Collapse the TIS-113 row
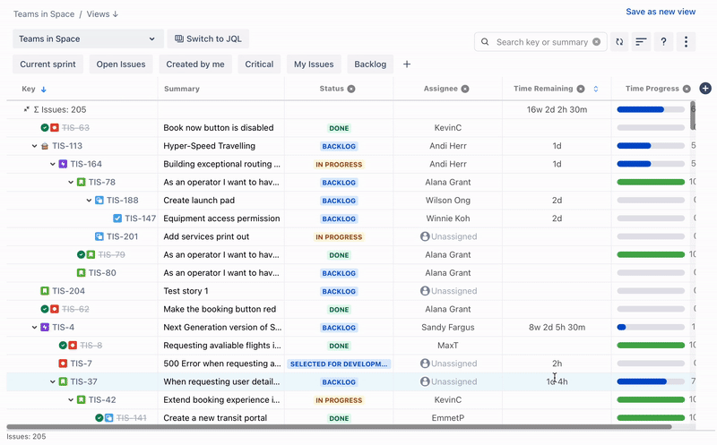 pos(34,146)
